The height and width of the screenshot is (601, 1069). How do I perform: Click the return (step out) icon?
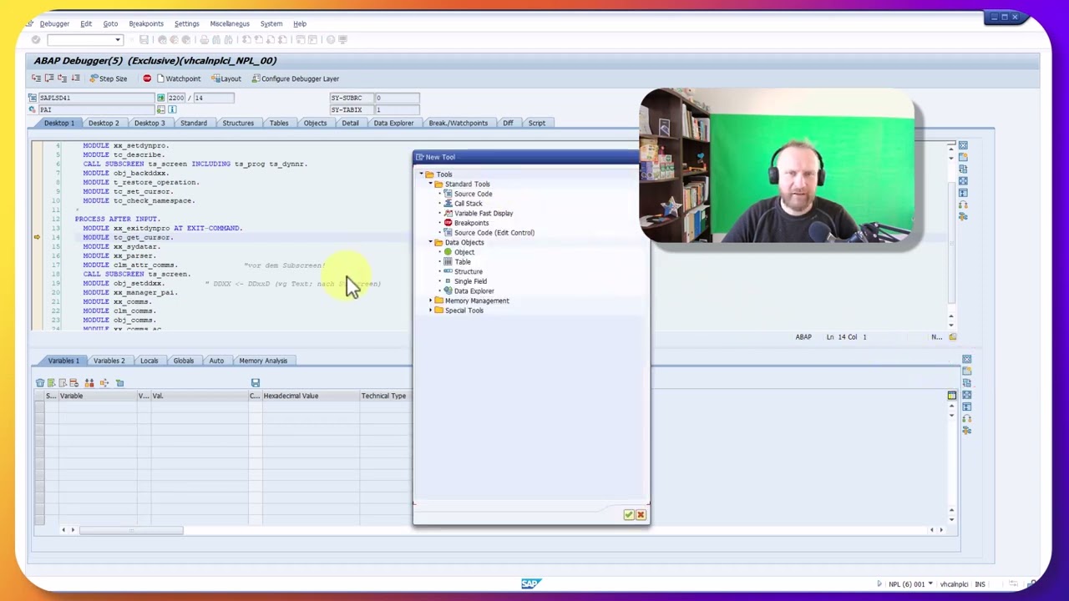pos(61,78)
